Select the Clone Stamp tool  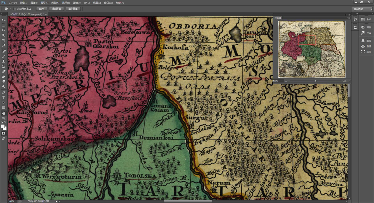point(4,61)
